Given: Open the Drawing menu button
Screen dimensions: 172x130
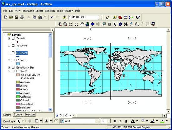Looking at the screenshot, I should (x=9, y=121).
